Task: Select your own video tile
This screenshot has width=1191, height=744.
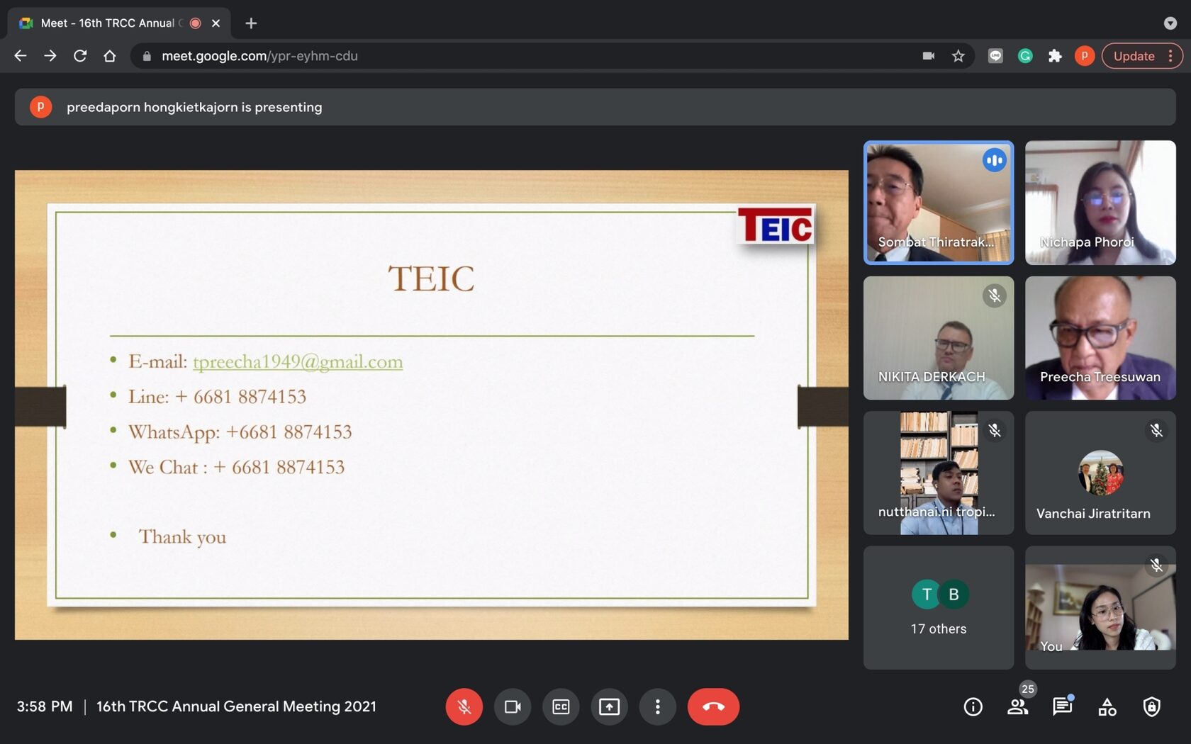Action: (x=1100, y=607)
